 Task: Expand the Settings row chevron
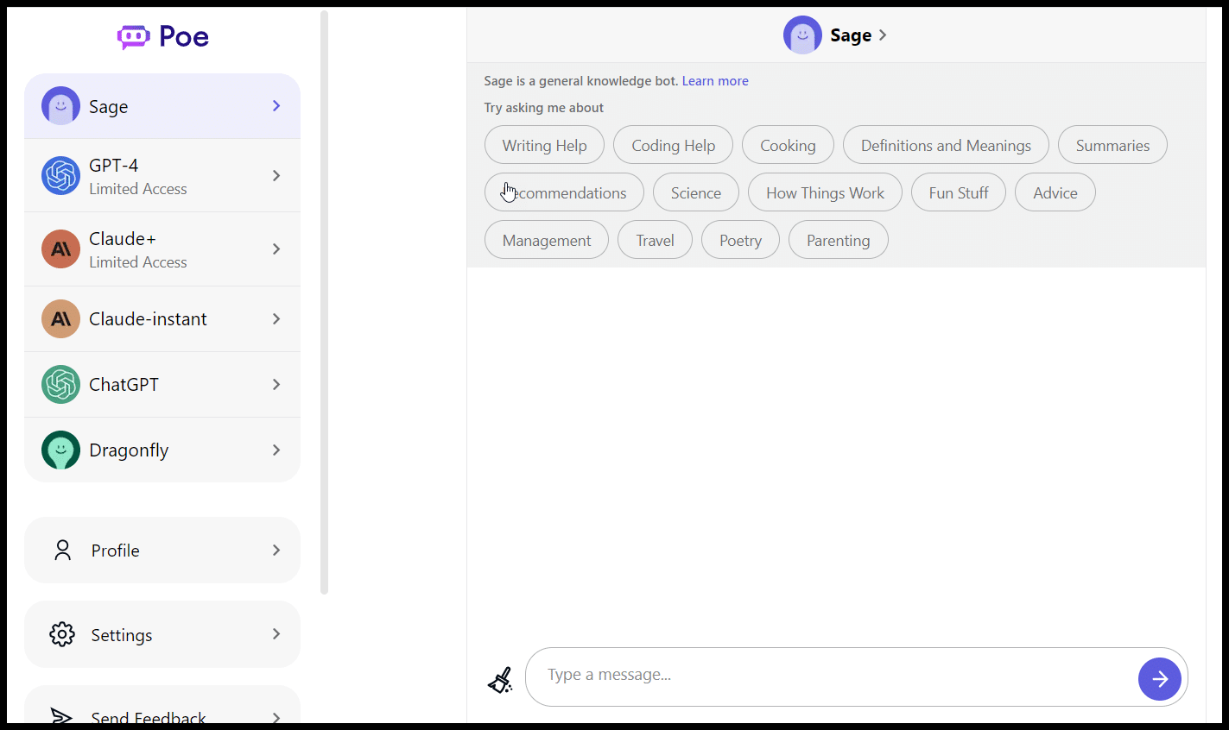pos(276,634)
